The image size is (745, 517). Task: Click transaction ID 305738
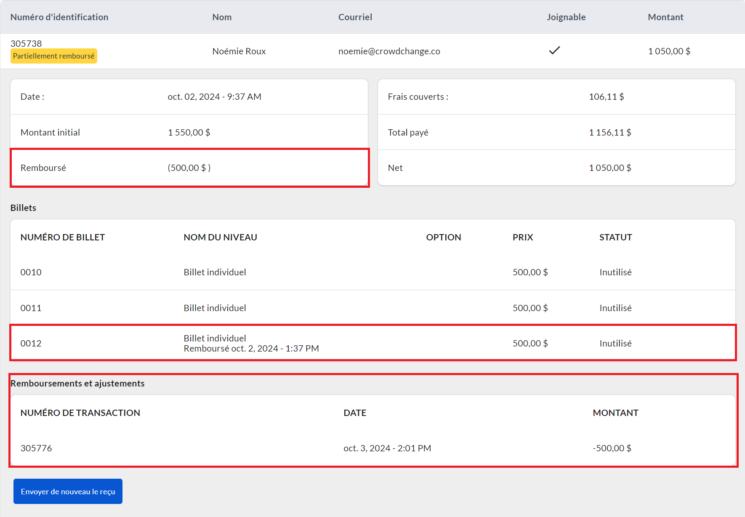(x=26, y=43)
